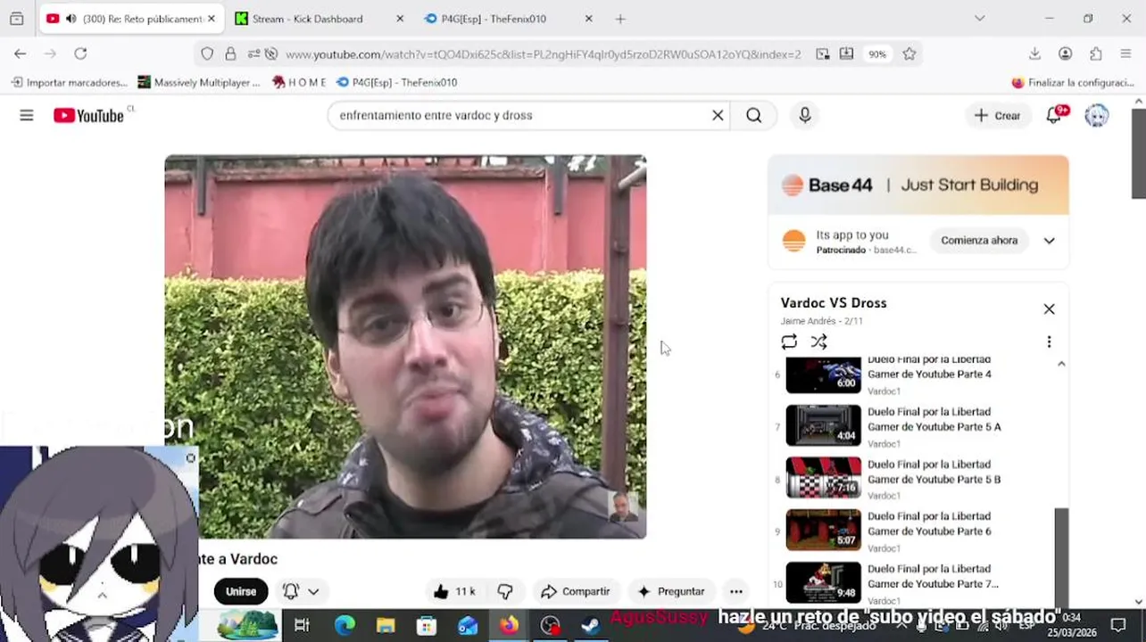Go to the YouTube home logo
The width and height of the screenshot is (1146, 642).
[88, 115]
